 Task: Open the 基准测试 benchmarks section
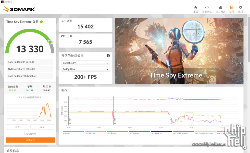(207, 9)
